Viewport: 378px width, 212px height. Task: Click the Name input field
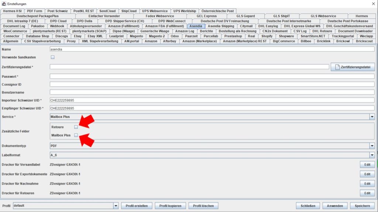click(212, 49)
